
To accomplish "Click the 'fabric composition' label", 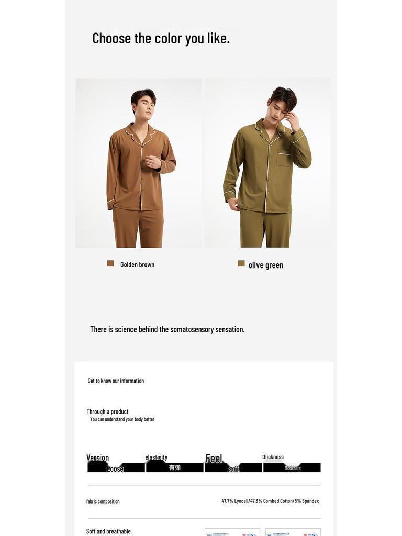I will (x=103, y=501).
